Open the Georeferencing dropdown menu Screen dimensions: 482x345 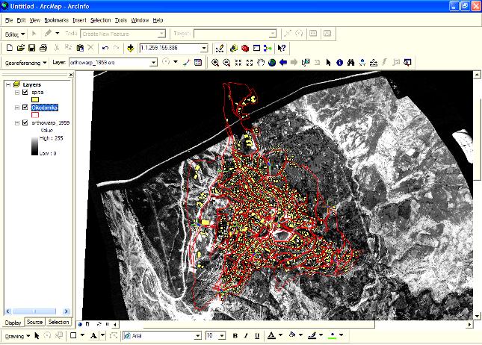[x=25, y=63]
